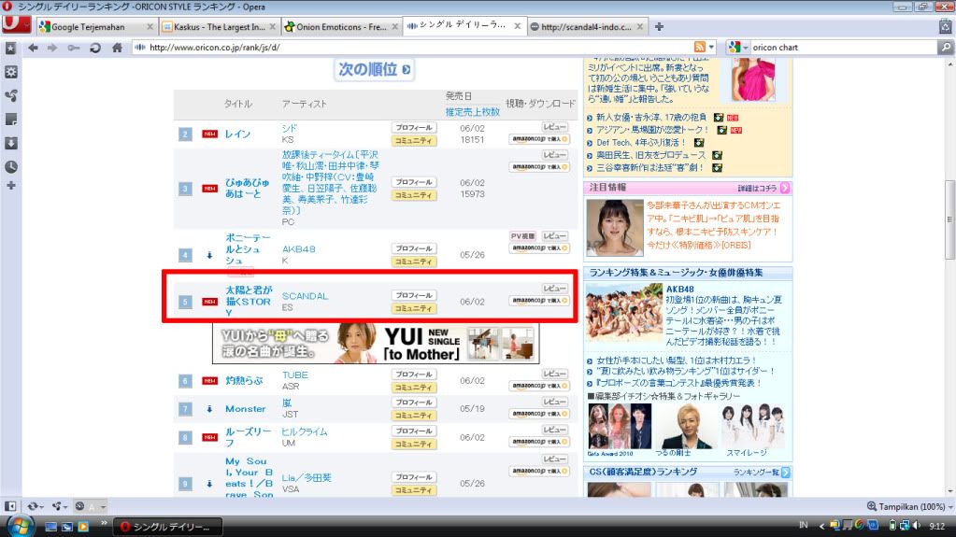Click the 次の順位 next ranking button
Viewport: 956px width, 537px height.
[374, 70]
